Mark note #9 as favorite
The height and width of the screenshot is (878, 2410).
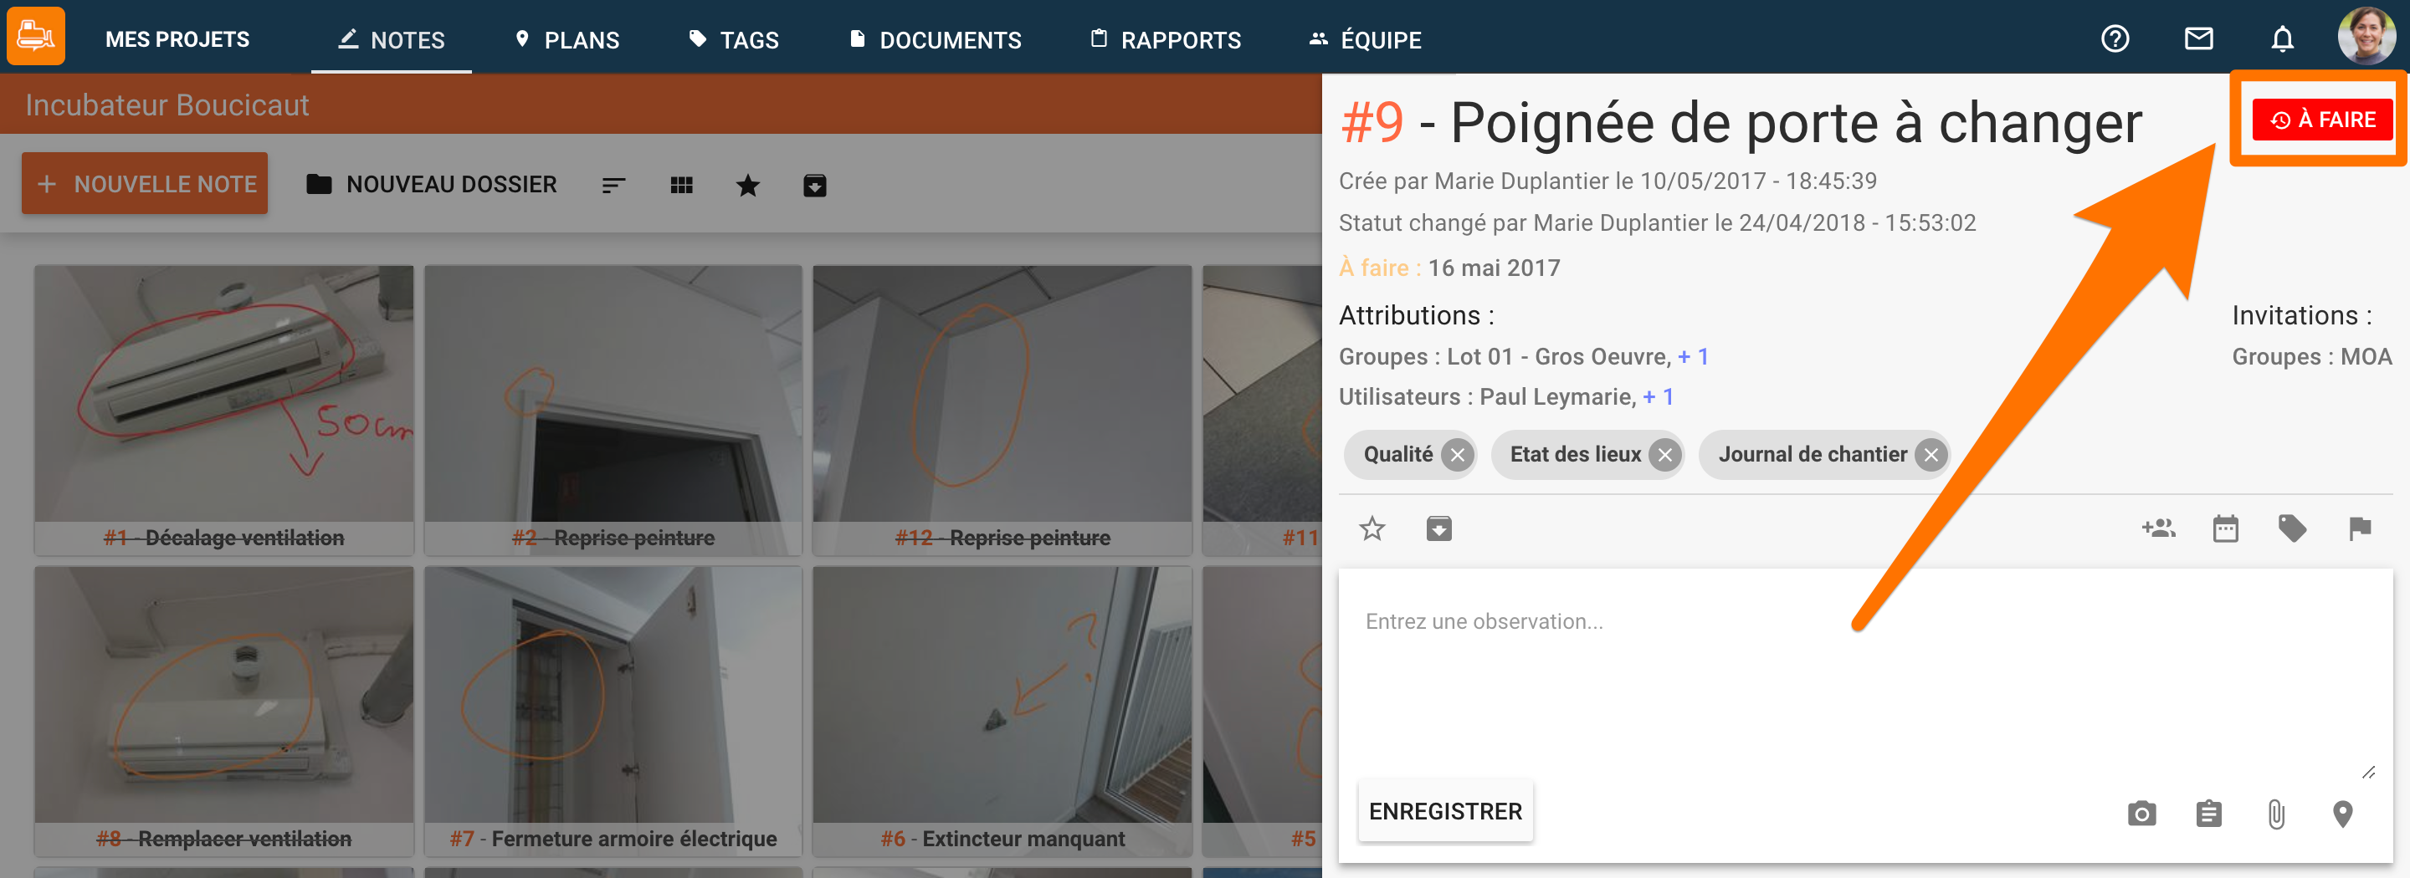[x=1372, y=528]
